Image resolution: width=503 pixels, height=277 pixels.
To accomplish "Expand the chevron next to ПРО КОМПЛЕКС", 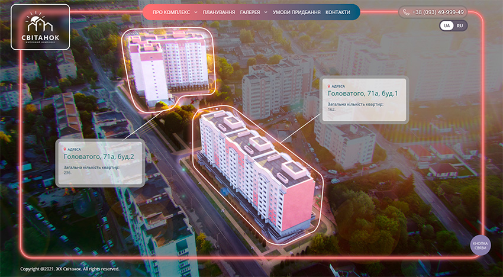I will (196, 12).
